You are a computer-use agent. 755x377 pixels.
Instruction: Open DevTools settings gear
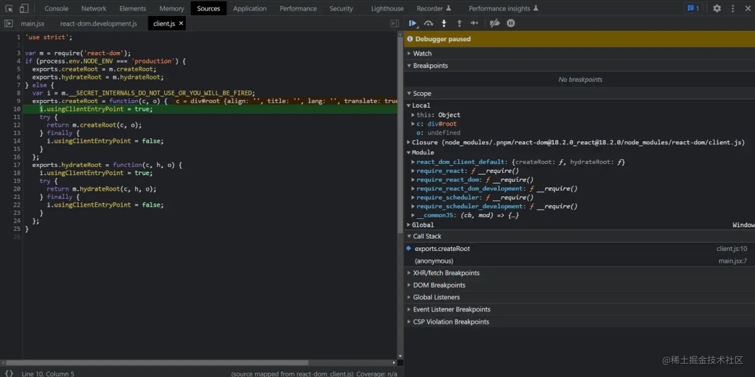click(x=717, y=9)
